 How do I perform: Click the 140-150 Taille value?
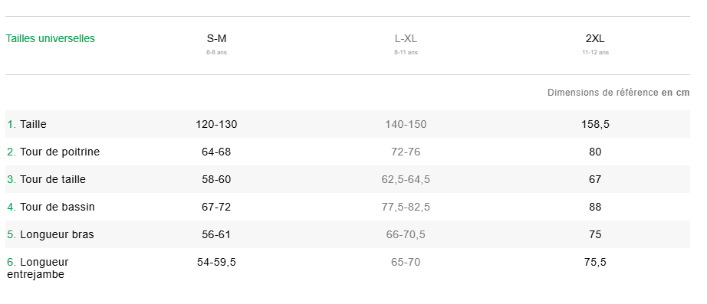point(406,124)
